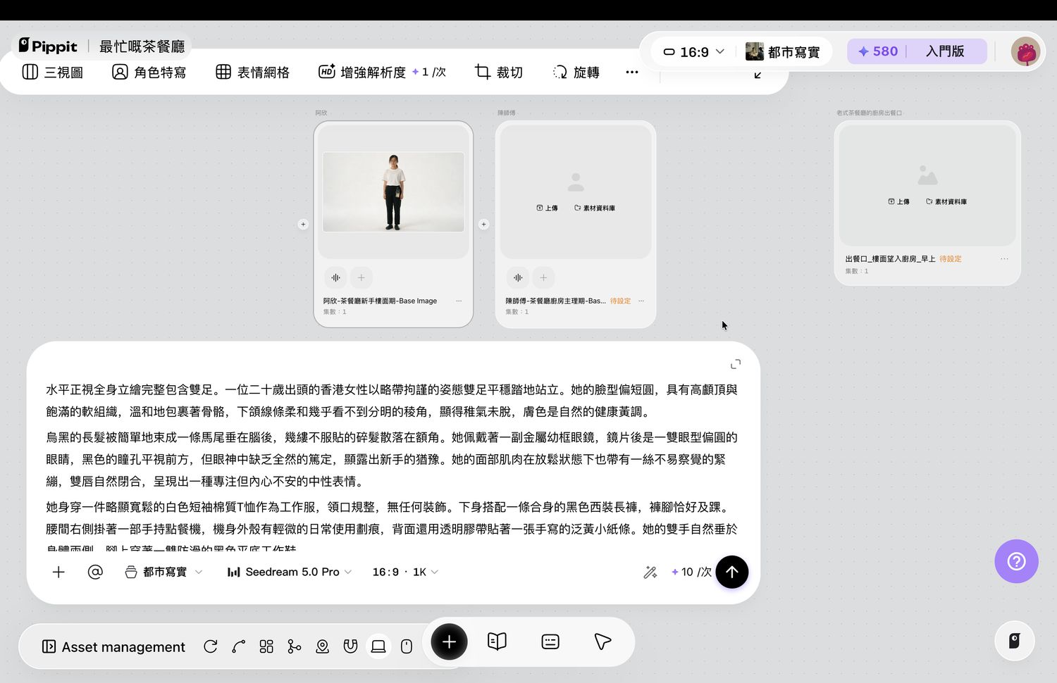This screenshot has height=683, width=1057.
Task: Toggle the magnet snap icon
Action: tap(350, 646)
